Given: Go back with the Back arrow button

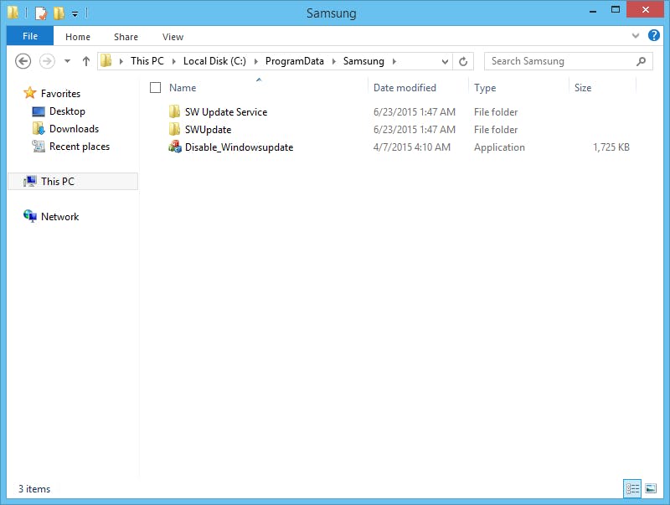Looking at the screenshot, I should [x=23, y=61].
